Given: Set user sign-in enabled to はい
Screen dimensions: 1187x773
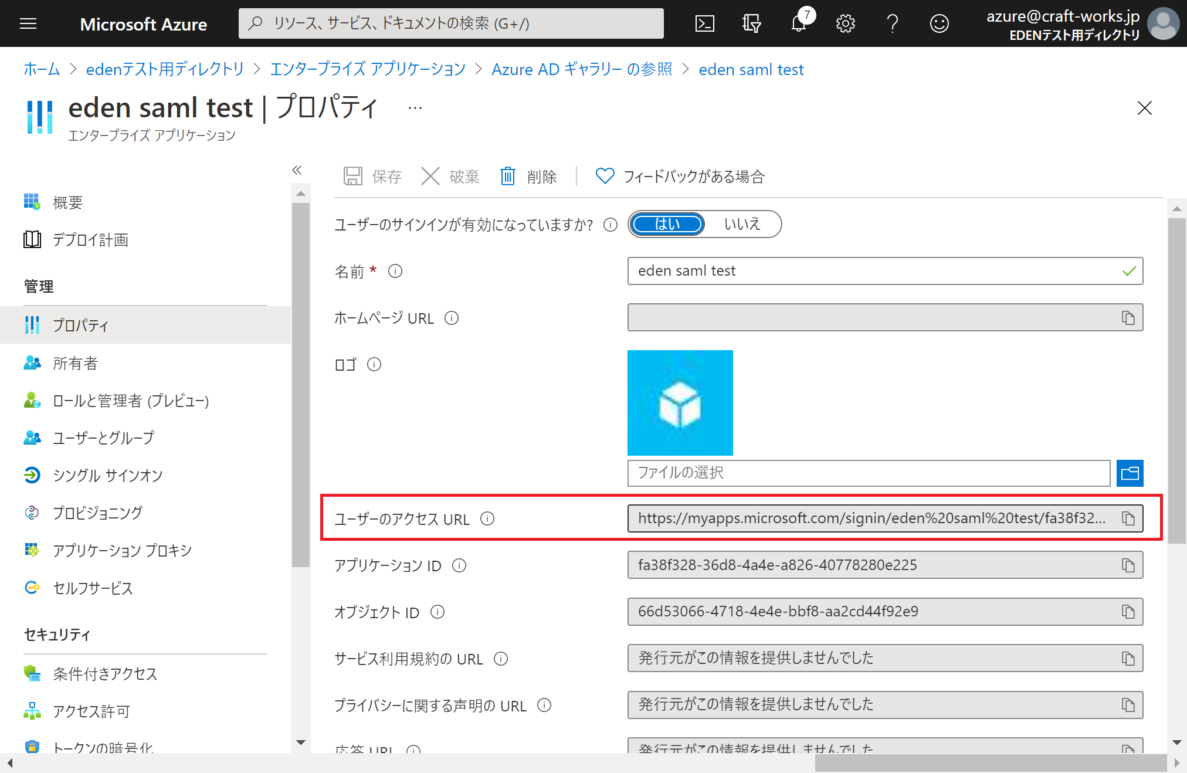Looking at the screenshot, I should [x=667, y=224].
